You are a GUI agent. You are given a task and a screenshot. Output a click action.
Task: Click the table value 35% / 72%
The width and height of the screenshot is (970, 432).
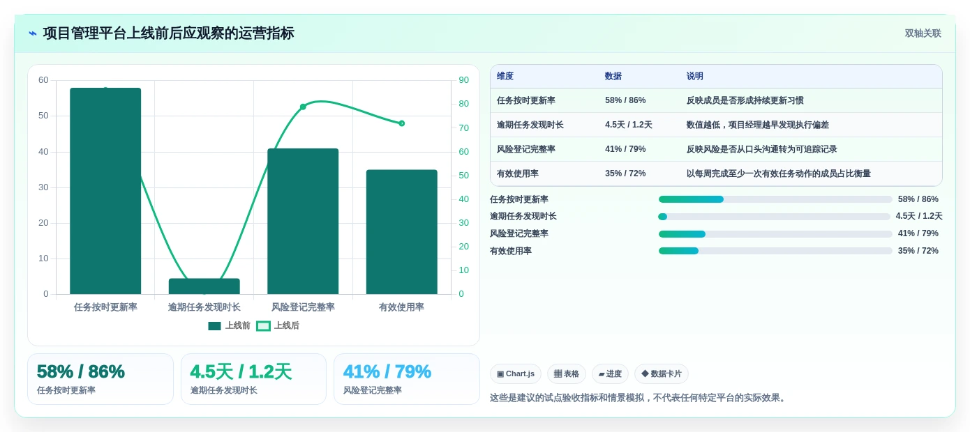[625, 173]
